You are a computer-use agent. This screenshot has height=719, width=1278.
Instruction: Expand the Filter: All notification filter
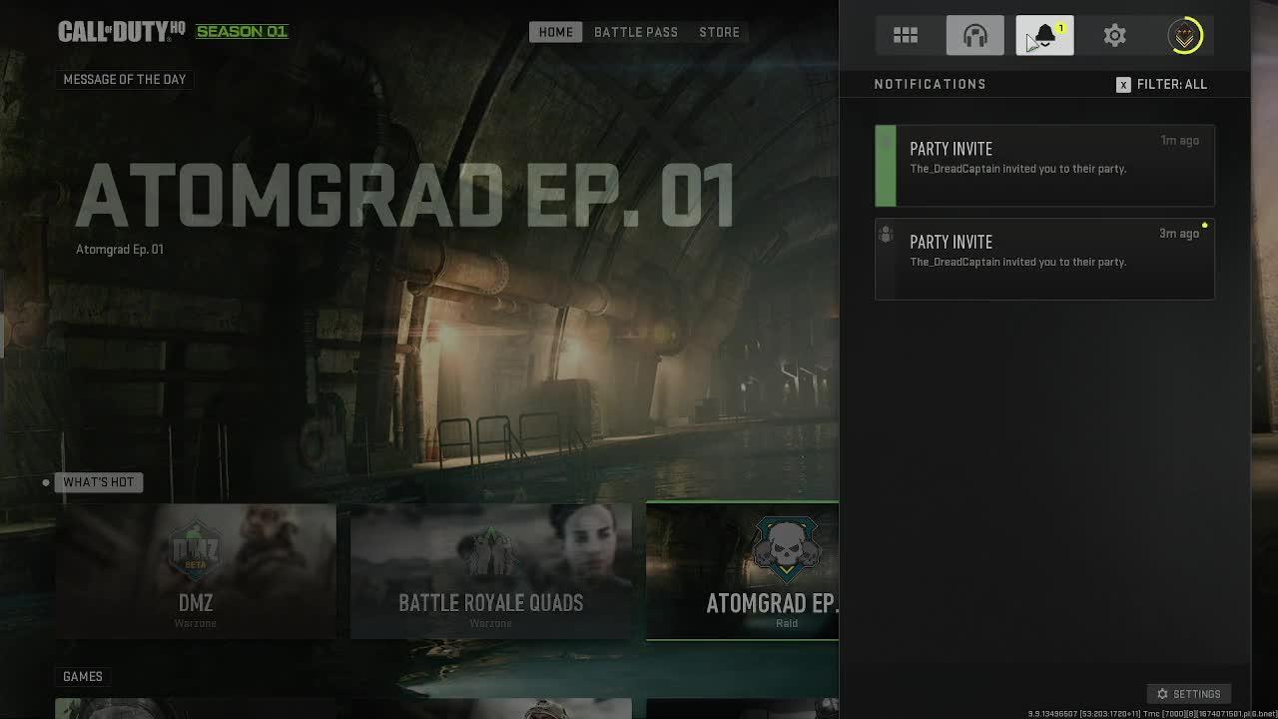click(1171, 85)
